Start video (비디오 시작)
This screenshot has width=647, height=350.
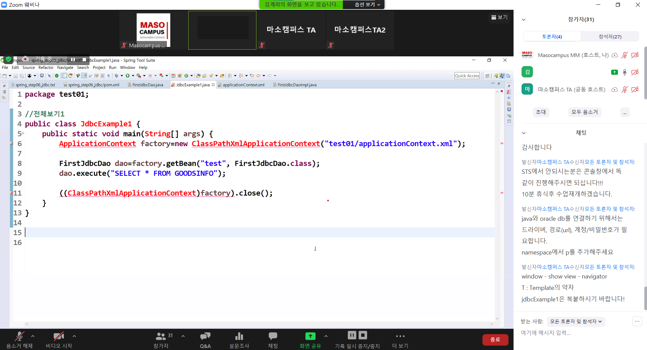[x=58, y=336]
